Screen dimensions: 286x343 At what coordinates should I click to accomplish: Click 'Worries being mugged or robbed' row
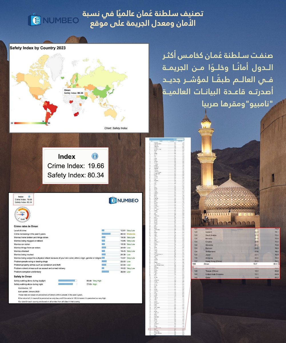75,241
